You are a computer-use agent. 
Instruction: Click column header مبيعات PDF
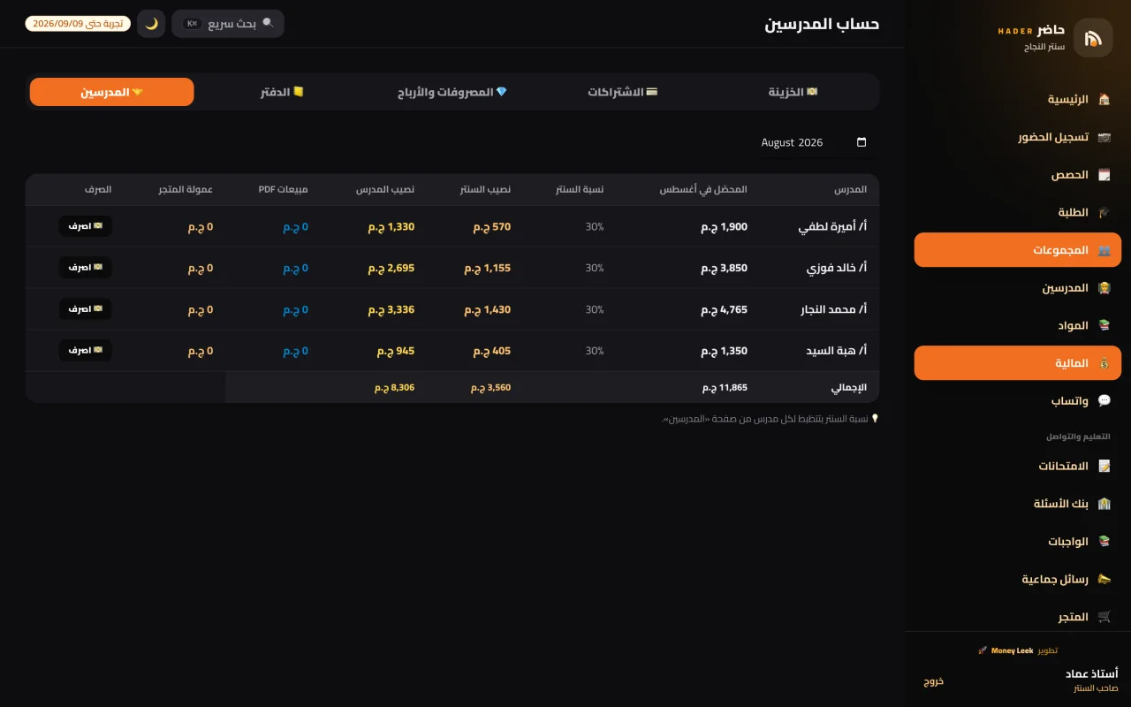coord(283,190)
